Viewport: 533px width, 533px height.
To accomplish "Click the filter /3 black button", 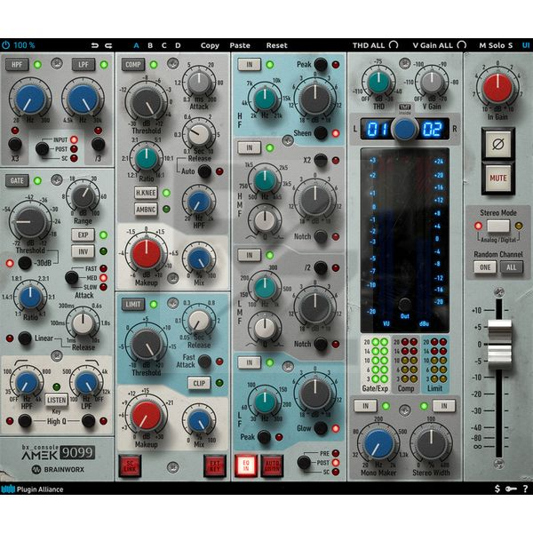I will pyautogui.click(x=98, y=144).
